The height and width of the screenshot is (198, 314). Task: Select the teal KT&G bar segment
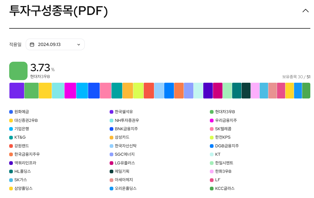(x=117, y=91)
